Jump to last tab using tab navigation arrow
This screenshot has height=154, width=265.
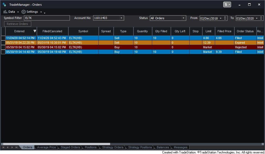point(17,147)
